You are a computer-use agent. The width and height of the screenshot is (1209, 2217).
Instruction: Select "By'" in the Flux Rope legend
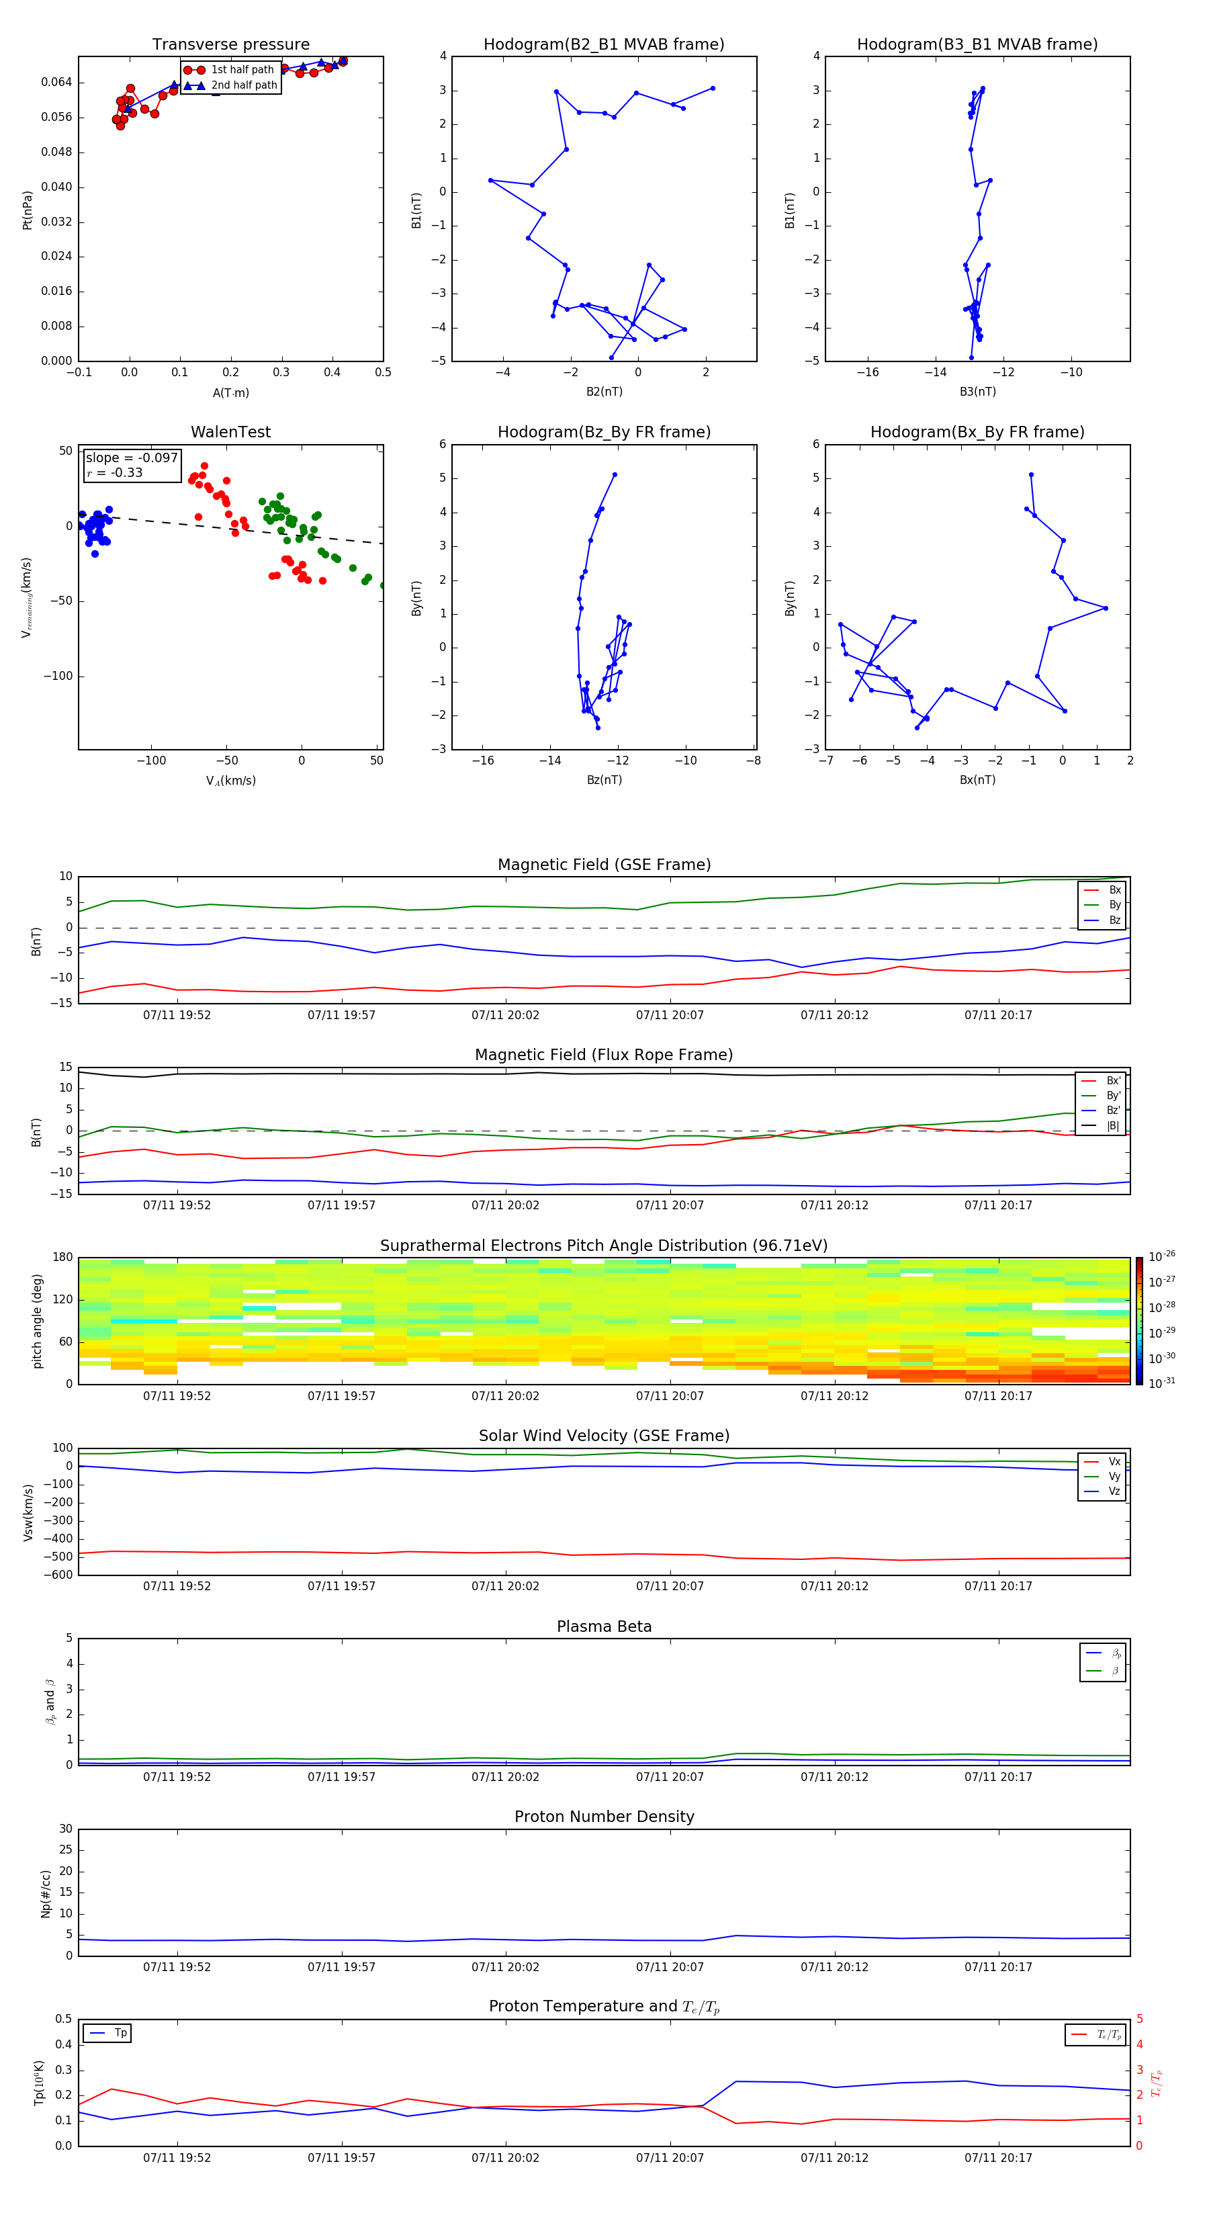[x=1102, y=1096]
